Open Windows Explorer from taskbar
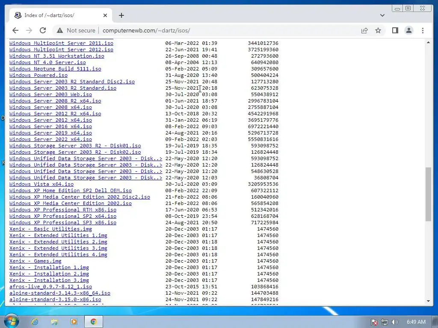The height and width of the screenshot is (328, 438). [x=54, y=322]
